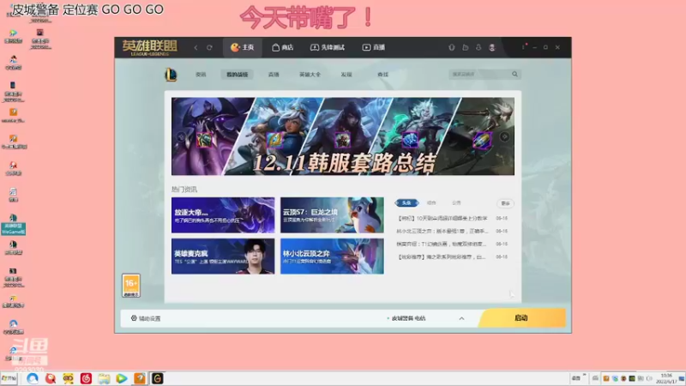Click the 16+ age rating badge
686x386 pixels.
[131, 286]
